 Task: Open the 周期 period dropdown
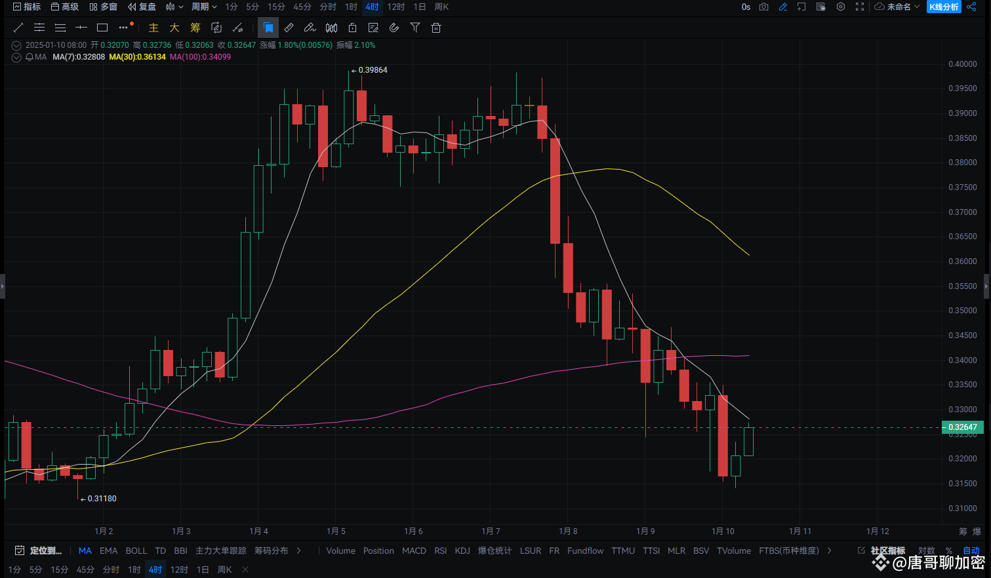pos(204,7)
